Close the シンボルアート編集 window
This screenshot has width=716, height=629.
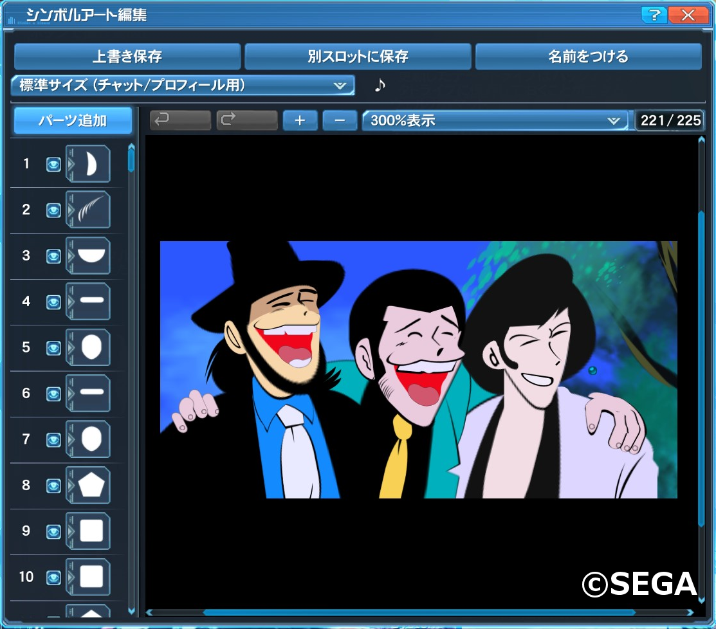click(688, 15)
